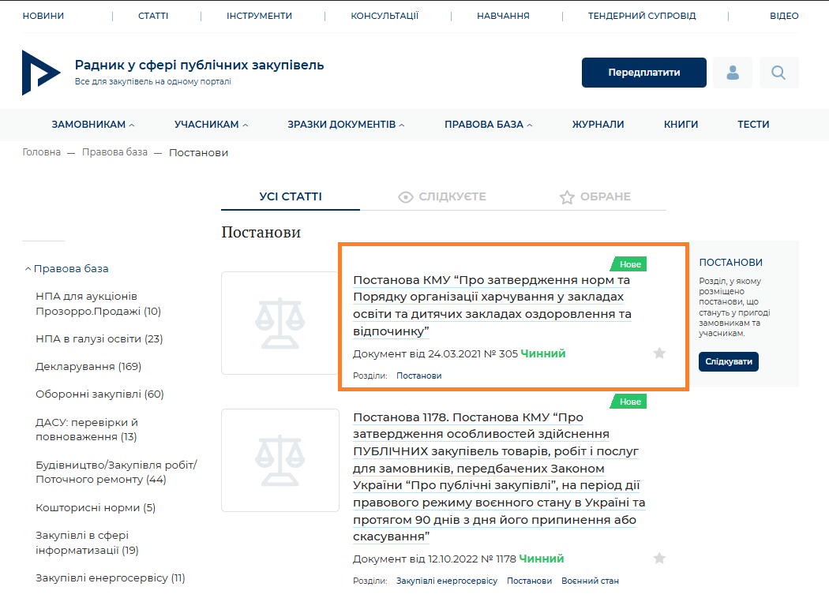Image resolution: width=829 pixels, height=598 pixels.
Task: Star the Постанова 1178 document as favorite
Action: 659,559
